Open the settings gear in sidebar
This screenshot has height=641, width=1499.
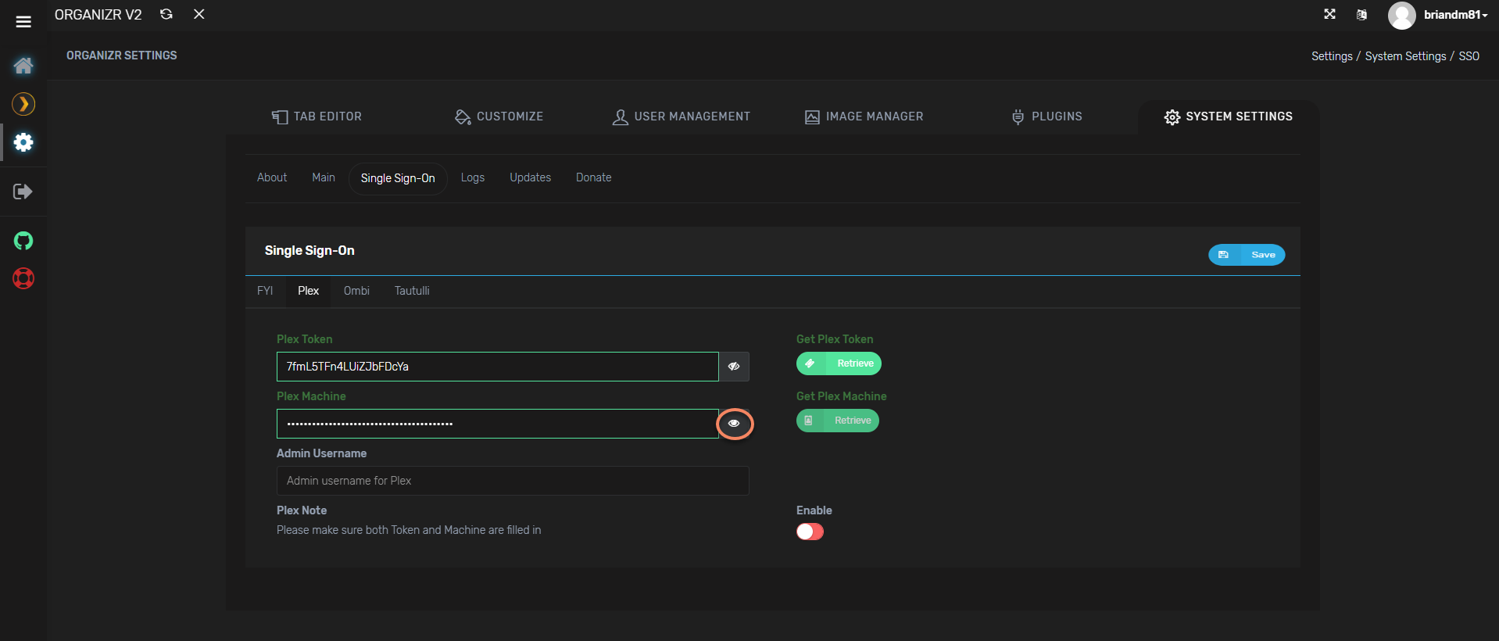23,142
